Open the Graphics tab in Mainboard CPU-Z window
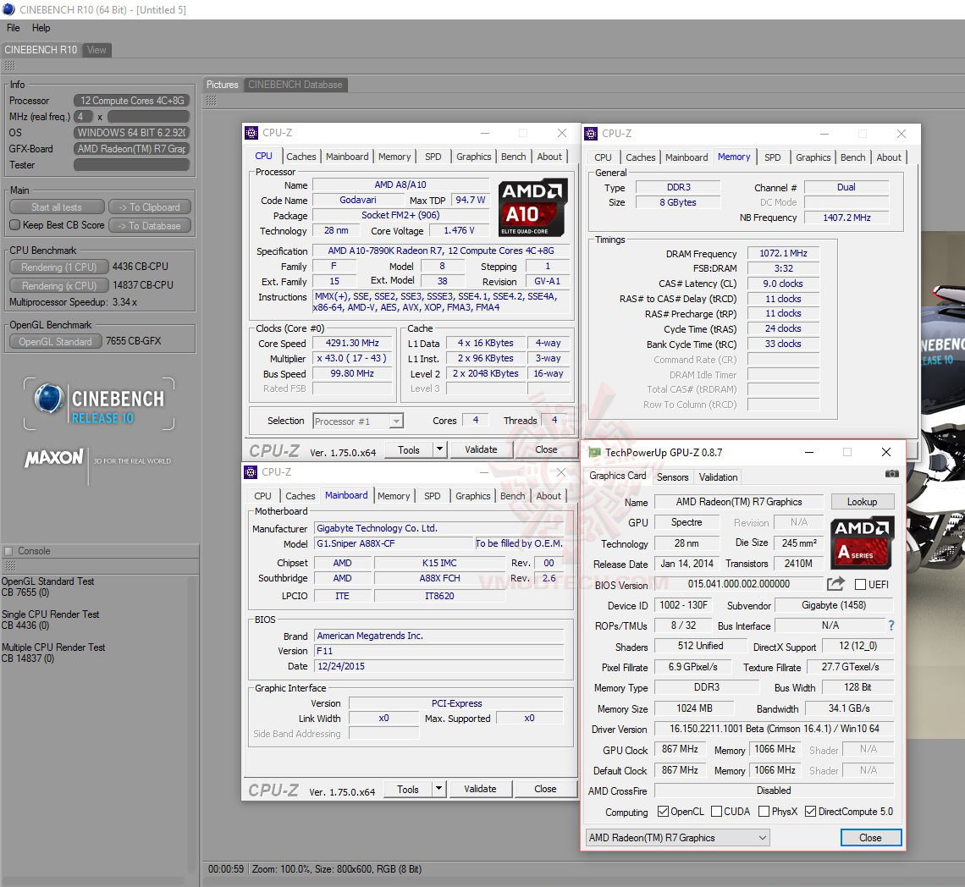 coord(473,495)
